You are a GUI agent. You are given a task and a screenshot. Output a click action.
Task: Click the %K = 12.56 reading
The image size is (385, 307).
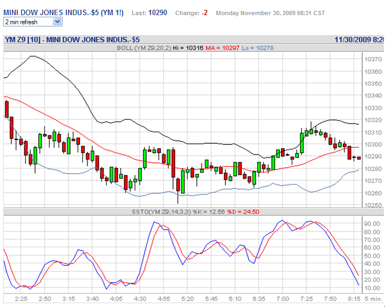(209, 212)
